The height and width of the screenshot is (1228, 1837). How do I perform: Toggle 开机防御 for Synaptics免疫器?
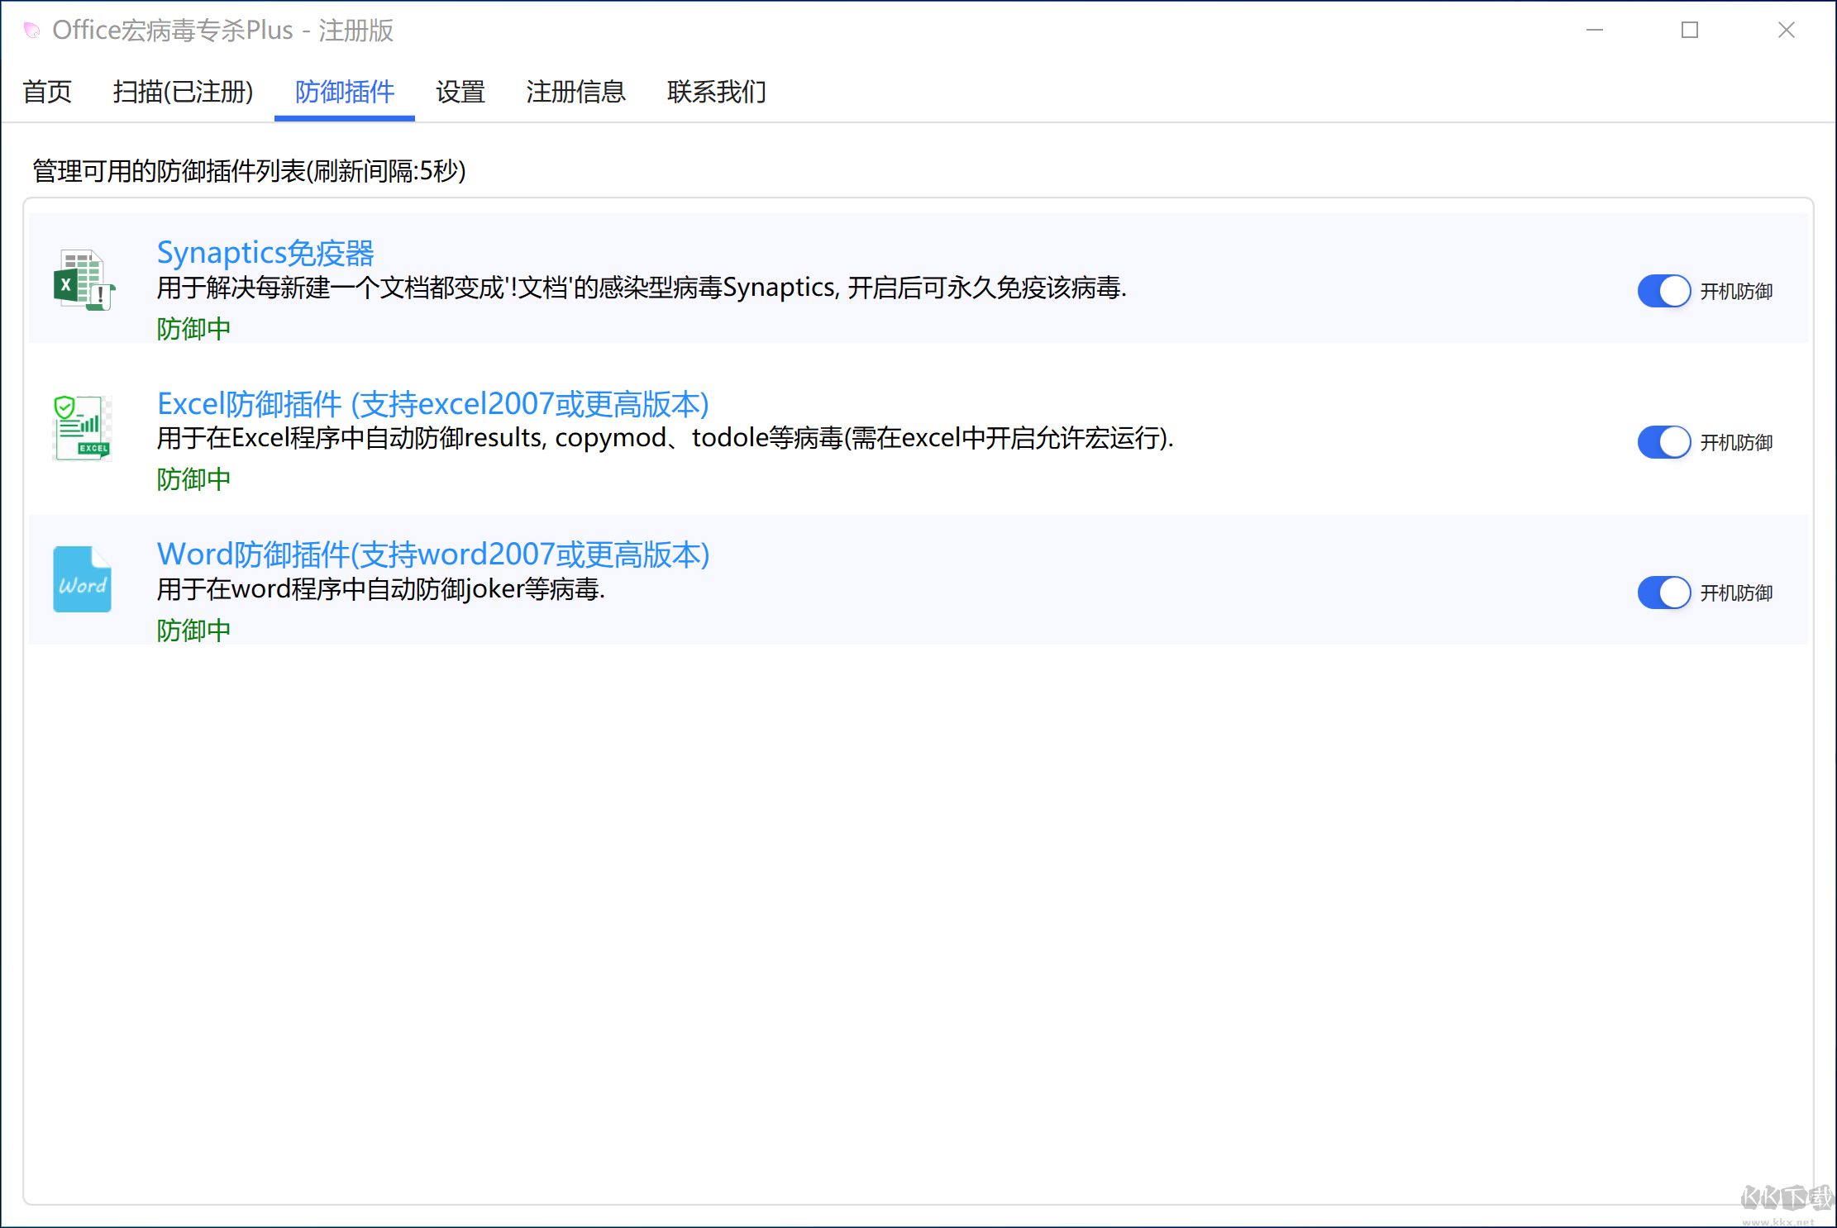coord(1663,291)
